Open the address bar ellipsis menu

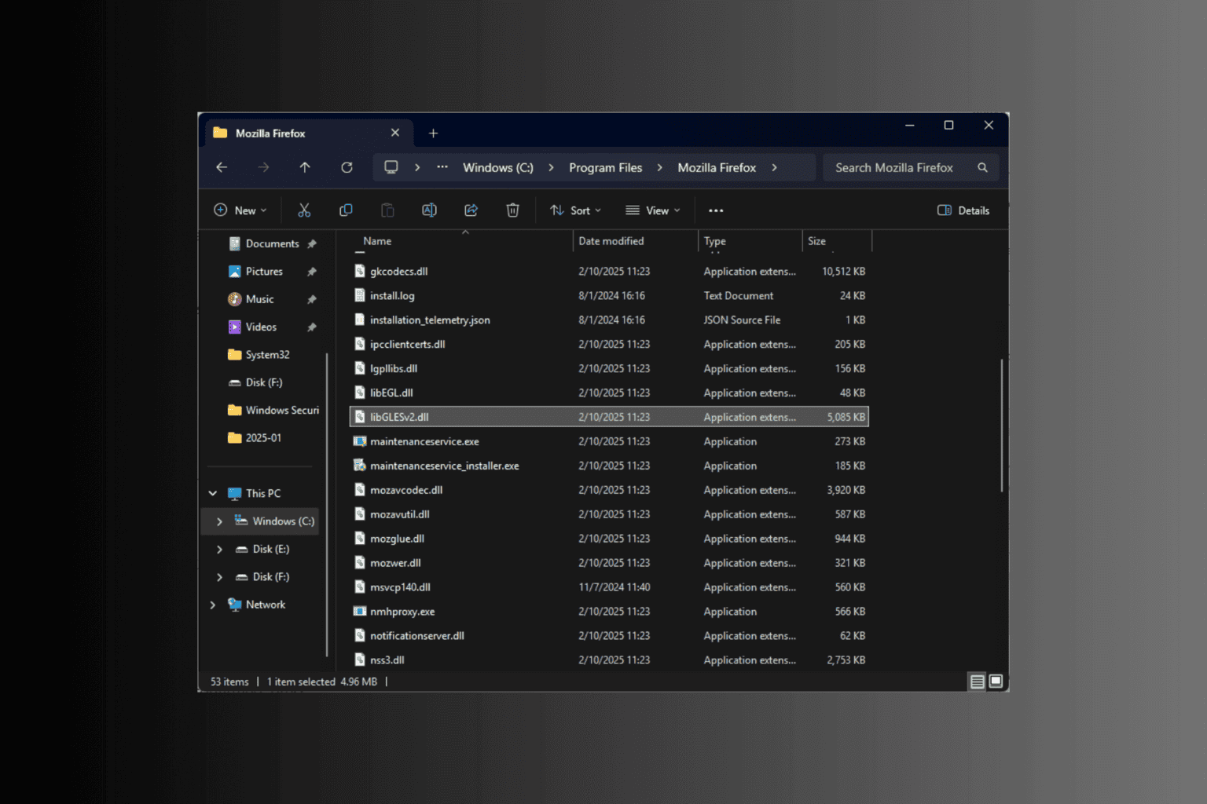tap(442, 167)
